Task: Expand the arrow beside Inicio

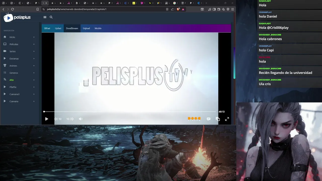Action: point(34,37)
